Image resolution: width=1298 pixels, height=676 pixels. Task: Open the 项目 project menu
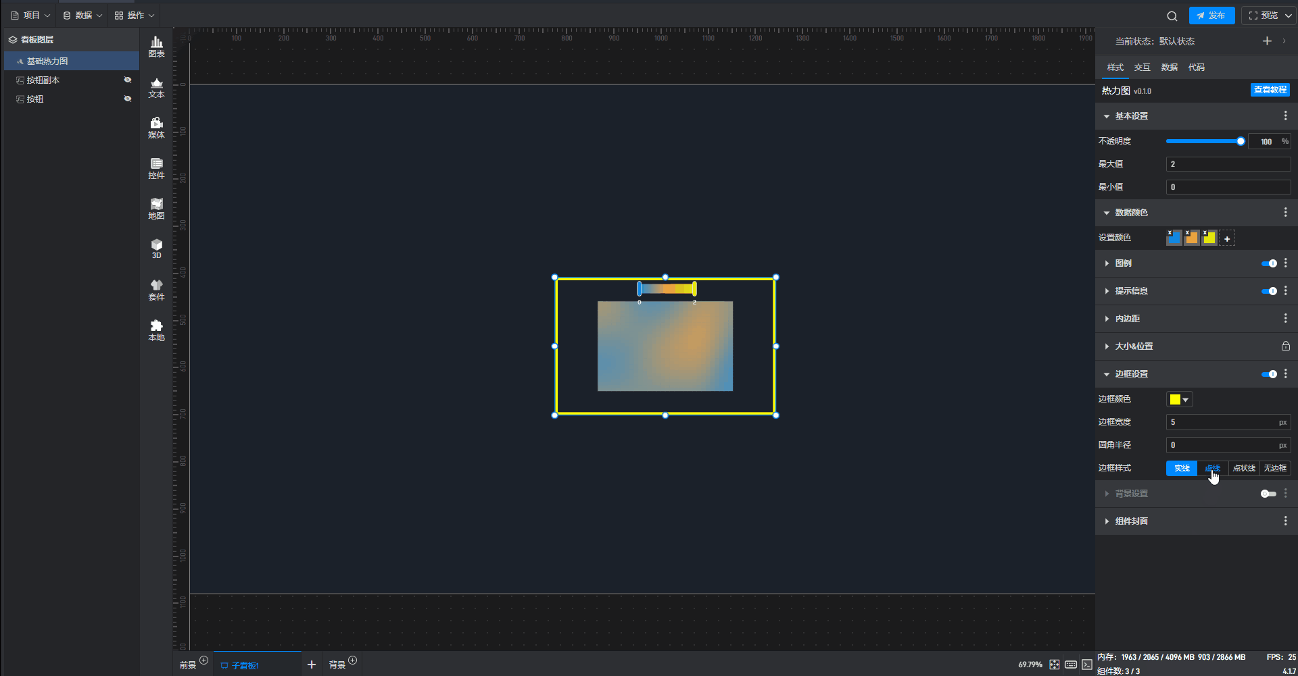30,16
